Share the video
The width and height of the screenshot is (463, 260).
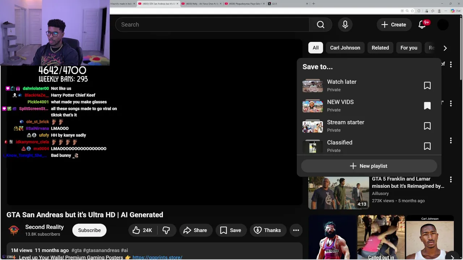(195, 230)
